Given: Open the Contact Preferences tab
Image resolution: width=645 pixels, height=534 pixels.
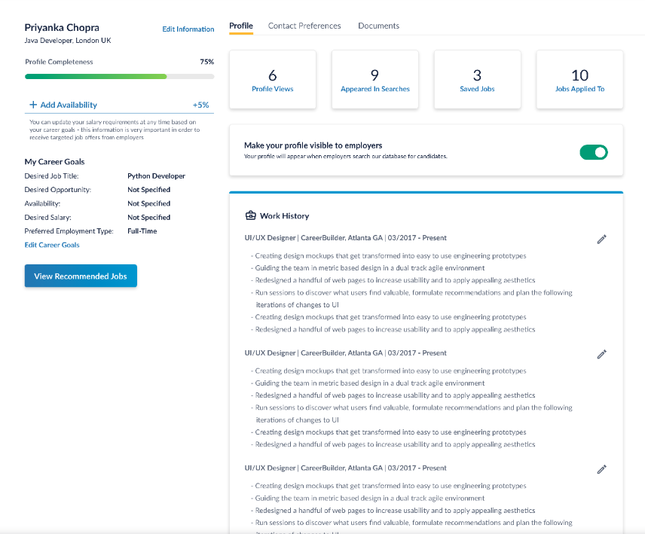Looking at the screenshot, I should coord(304,26).
